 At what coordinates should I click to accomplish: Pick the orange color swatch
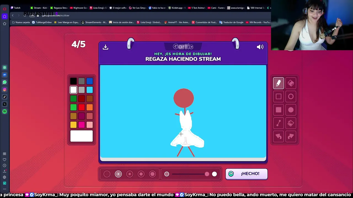90,107
